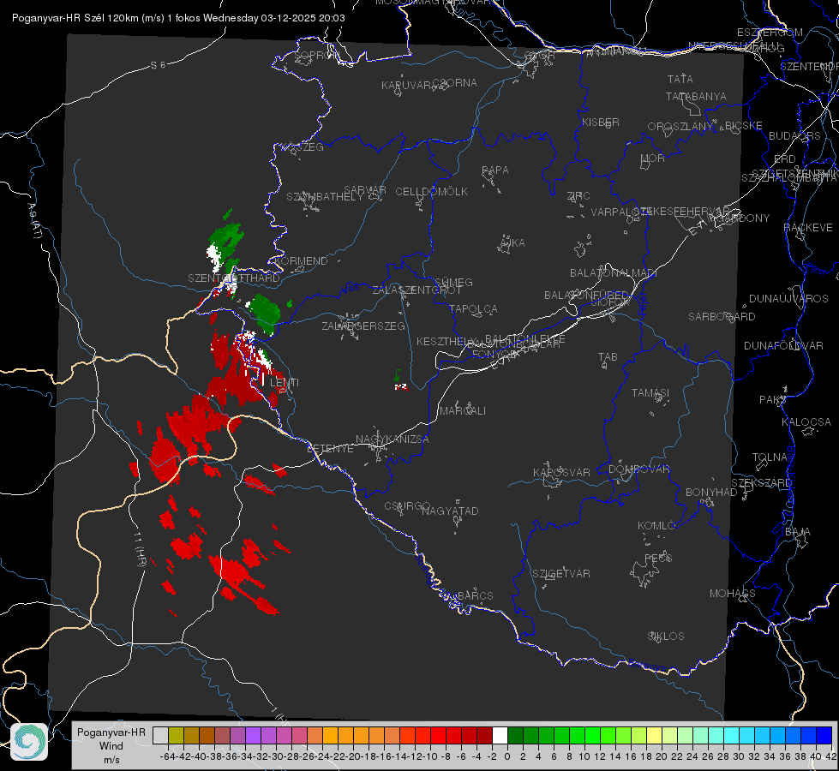The height and width of the screenshot is (771, 839).
Task: Select the DUNAFOLDVAR city label
Action: (783, 345)
